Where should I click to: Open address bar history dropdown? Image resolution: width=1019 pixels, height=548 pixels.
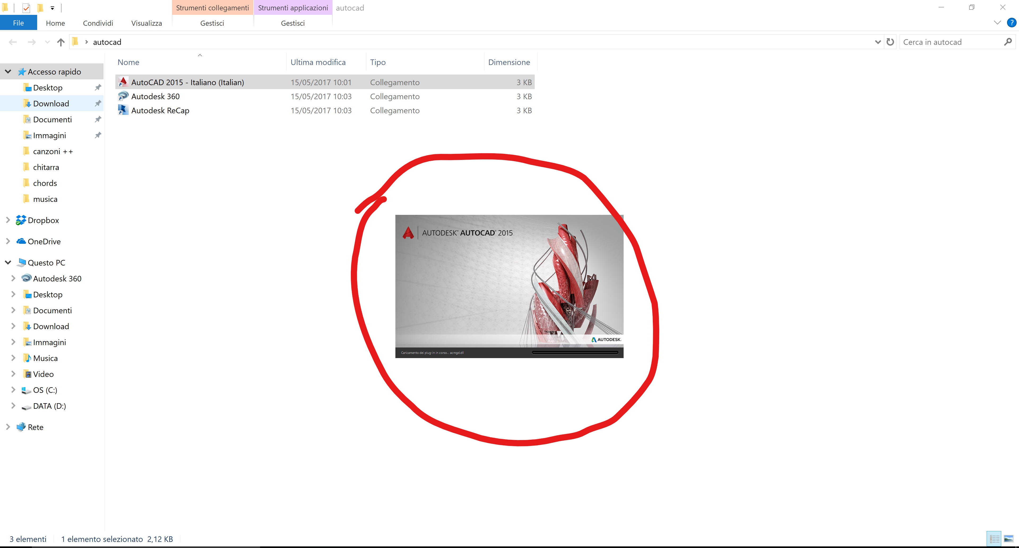[x=878, y=42]
